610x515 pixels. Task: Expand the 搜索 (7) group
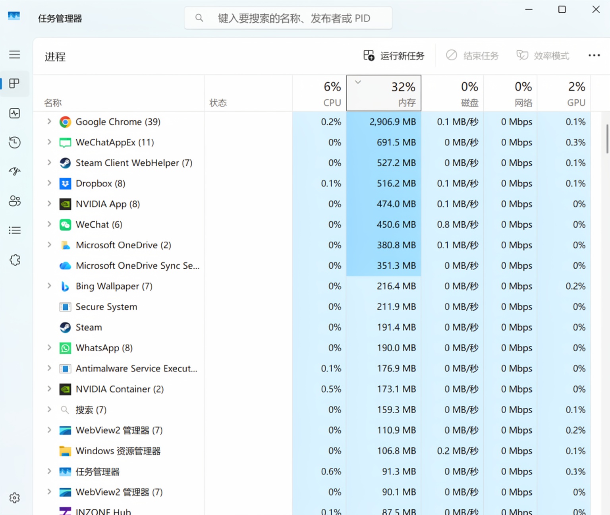[49, 409]
